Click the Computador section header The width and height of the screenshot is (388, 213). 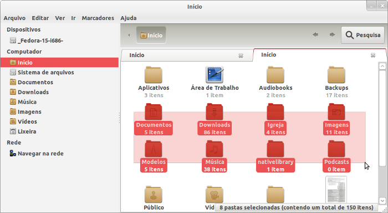pos(24,52)
